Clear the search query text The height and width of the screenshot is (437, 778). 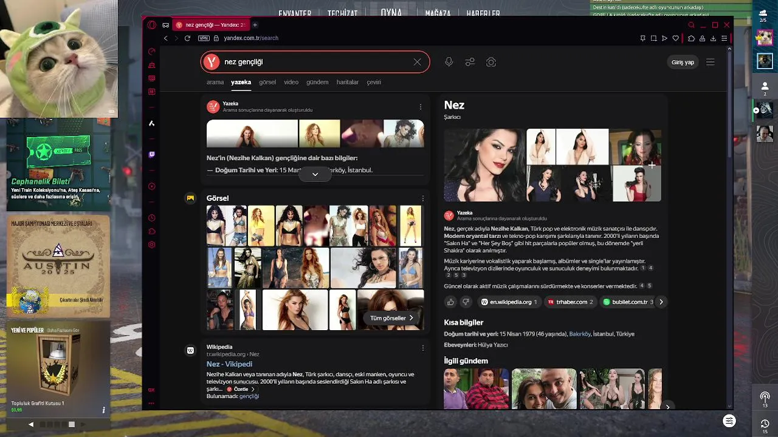(x=417, y=62)
